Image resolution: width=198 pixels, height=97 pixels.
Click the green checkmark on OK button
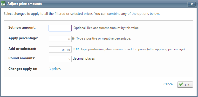point(181,84)
